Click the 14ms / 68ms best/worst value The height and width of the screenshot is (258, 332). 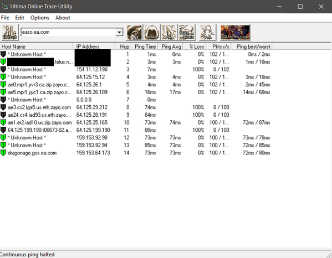[x=257, y=92]
